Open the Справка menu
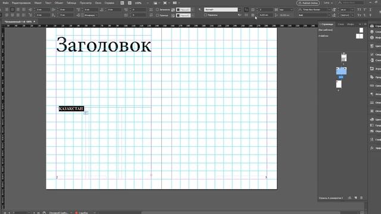This screenshot has height=214, width=381. [110, 3]
